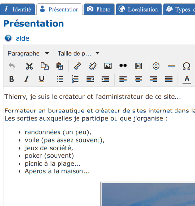Click the 'voile (pas assez souvent),' bullet
The image size is (195, 206).
(65, 140)
